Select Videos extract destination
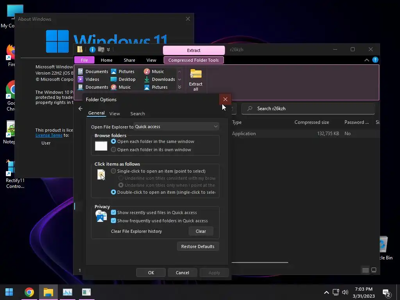 pos(89,79)
